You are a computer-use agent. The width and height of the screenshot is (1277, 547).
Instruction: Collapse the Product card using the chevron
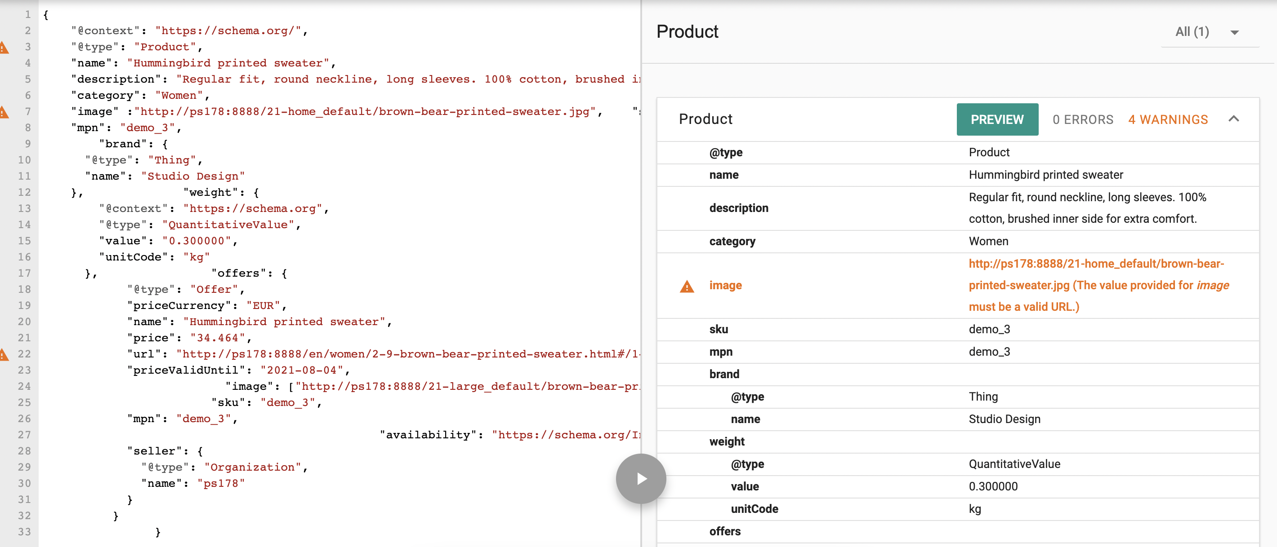[x=1234, y=119]
